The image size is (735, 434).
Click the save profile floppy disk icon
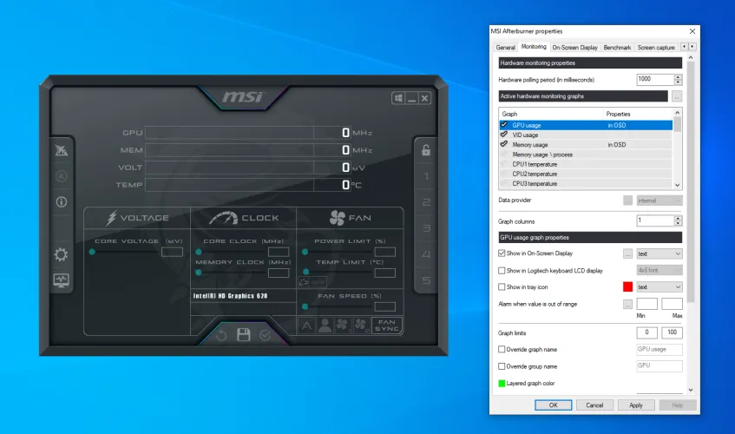pos(244,335)
